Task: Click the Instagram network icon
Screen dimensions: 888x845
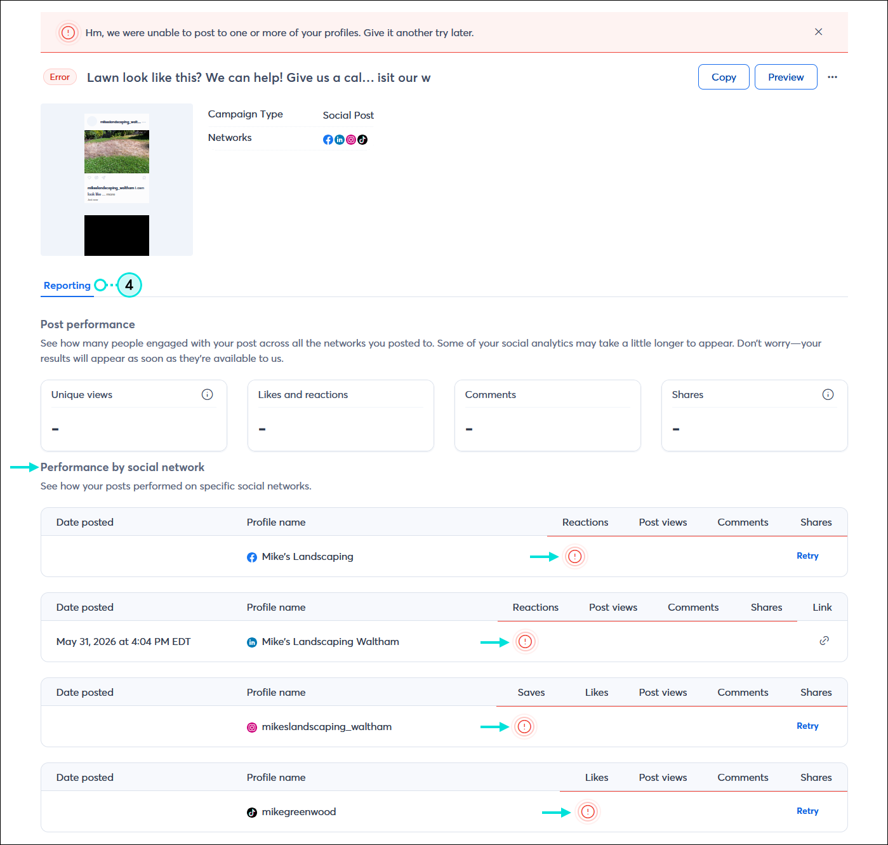Action: coord(351,140)
